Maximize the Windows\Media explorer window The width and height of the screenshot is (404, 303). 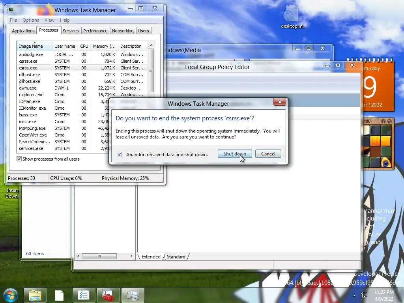[x=309, y=48]
